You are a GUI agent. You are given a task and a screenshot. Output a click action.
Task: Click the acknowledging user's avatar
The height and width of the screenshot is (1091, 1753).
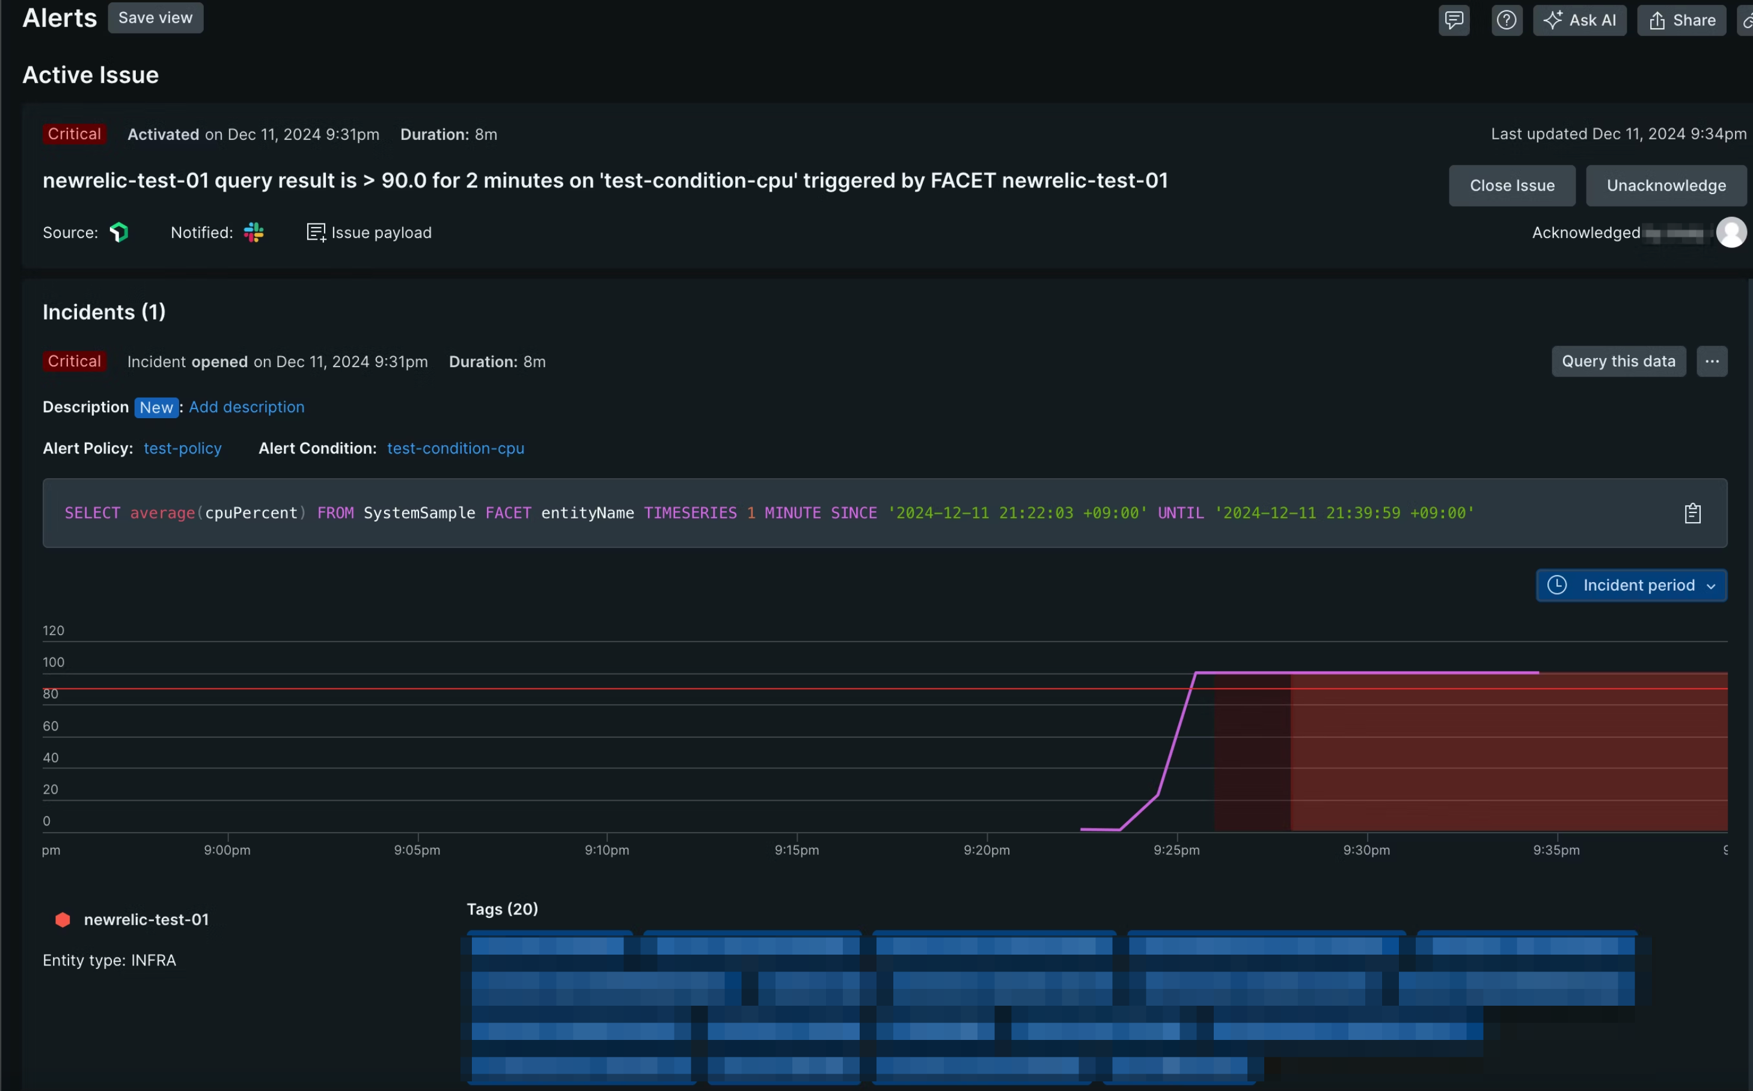pos(1731,232)
